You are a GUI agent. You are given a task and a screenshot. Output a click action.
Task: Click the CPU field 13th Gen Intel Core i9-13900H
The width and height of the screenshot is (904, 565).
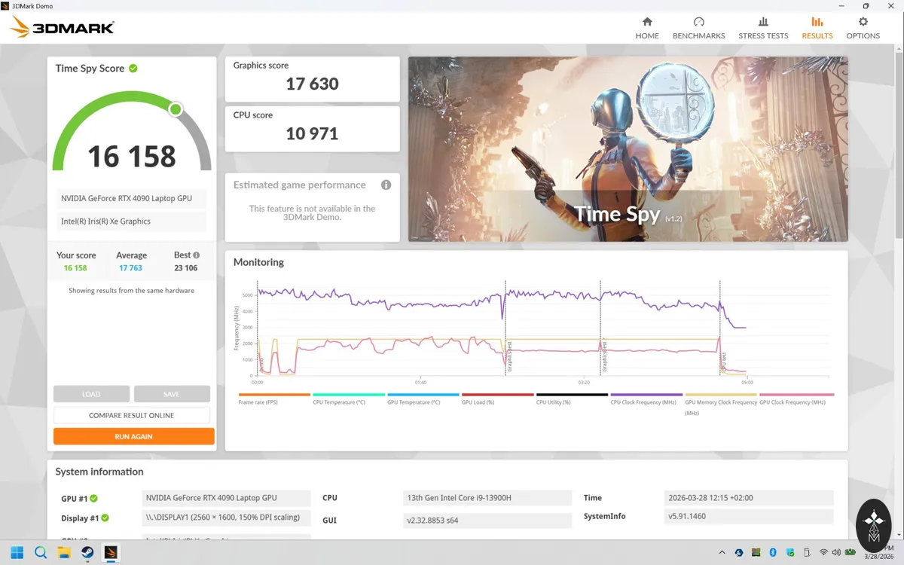(x=487, y=498)
